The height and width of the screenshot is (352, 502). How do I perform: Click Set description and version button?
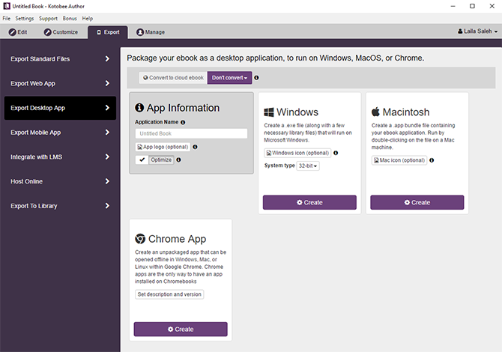[169, 294]
